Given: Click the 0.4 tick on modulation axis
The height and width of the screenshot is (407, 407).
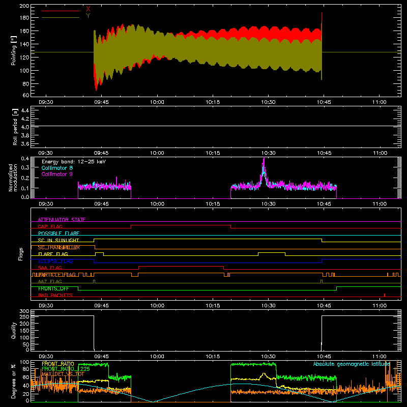Looking at the screenshot, I should [x=25, y=159].
